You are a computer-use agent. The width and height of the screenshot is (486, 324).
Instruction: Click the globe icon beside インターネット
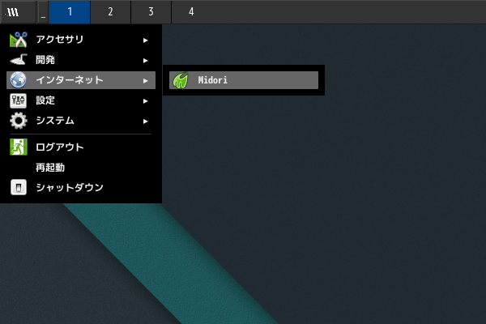(19, 80)
